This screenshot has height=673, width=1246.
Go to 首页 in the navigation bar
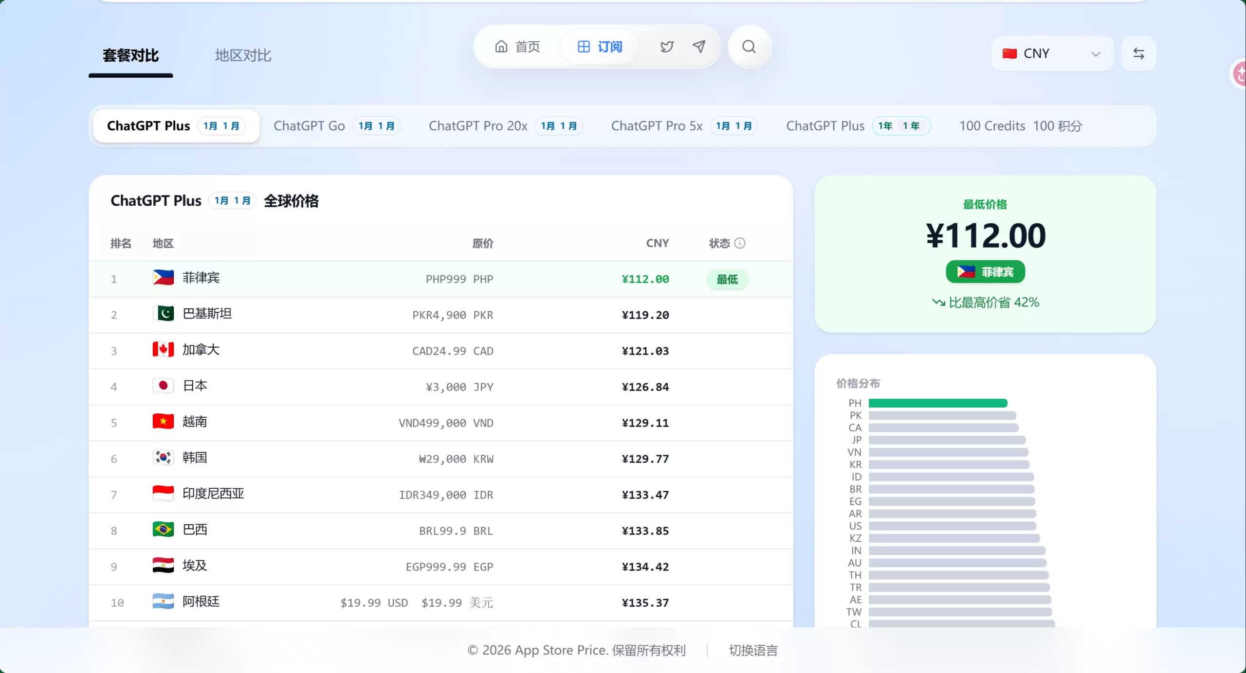(517, 47)
